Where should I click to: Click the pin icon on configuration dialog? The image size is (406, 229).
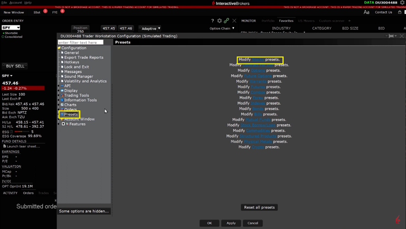(391, 36)
